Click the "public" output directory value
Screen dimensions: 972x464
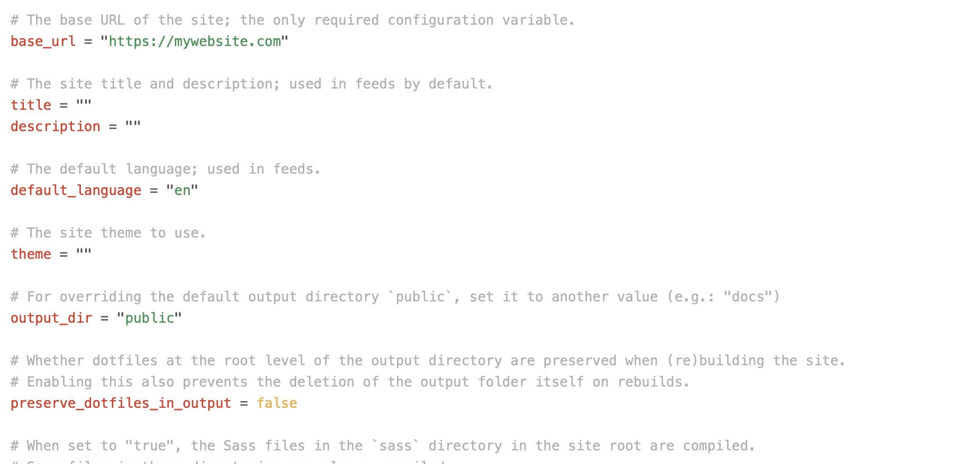pos(149,318)
